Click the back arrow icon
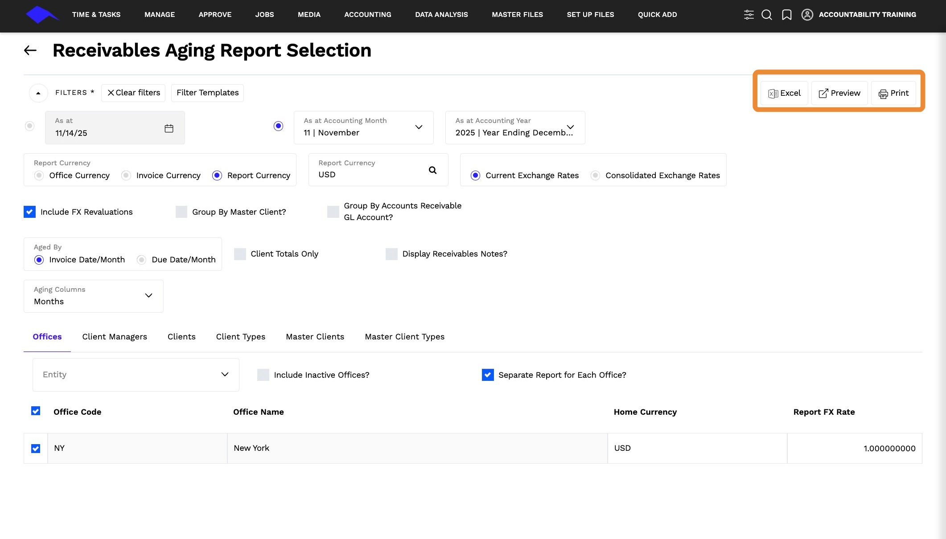Viewport: 946px width, 539px height. click(x=30, y=50)
